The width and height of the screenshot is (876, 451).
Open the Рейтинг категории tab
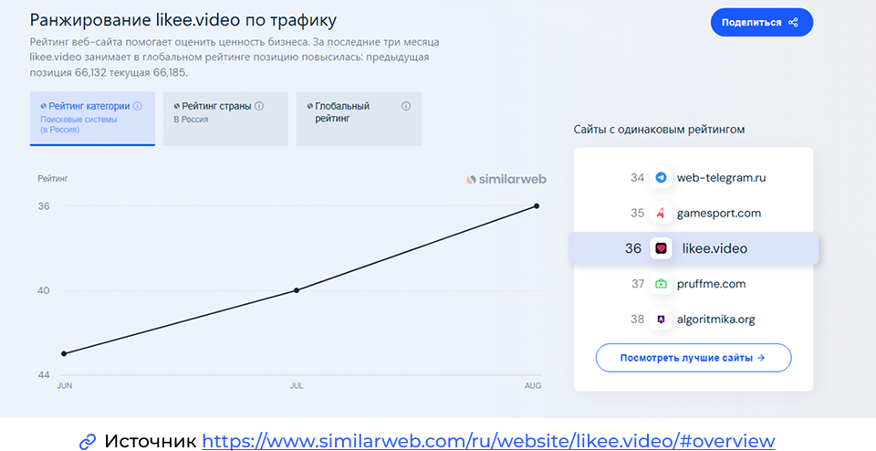point(92,119)
